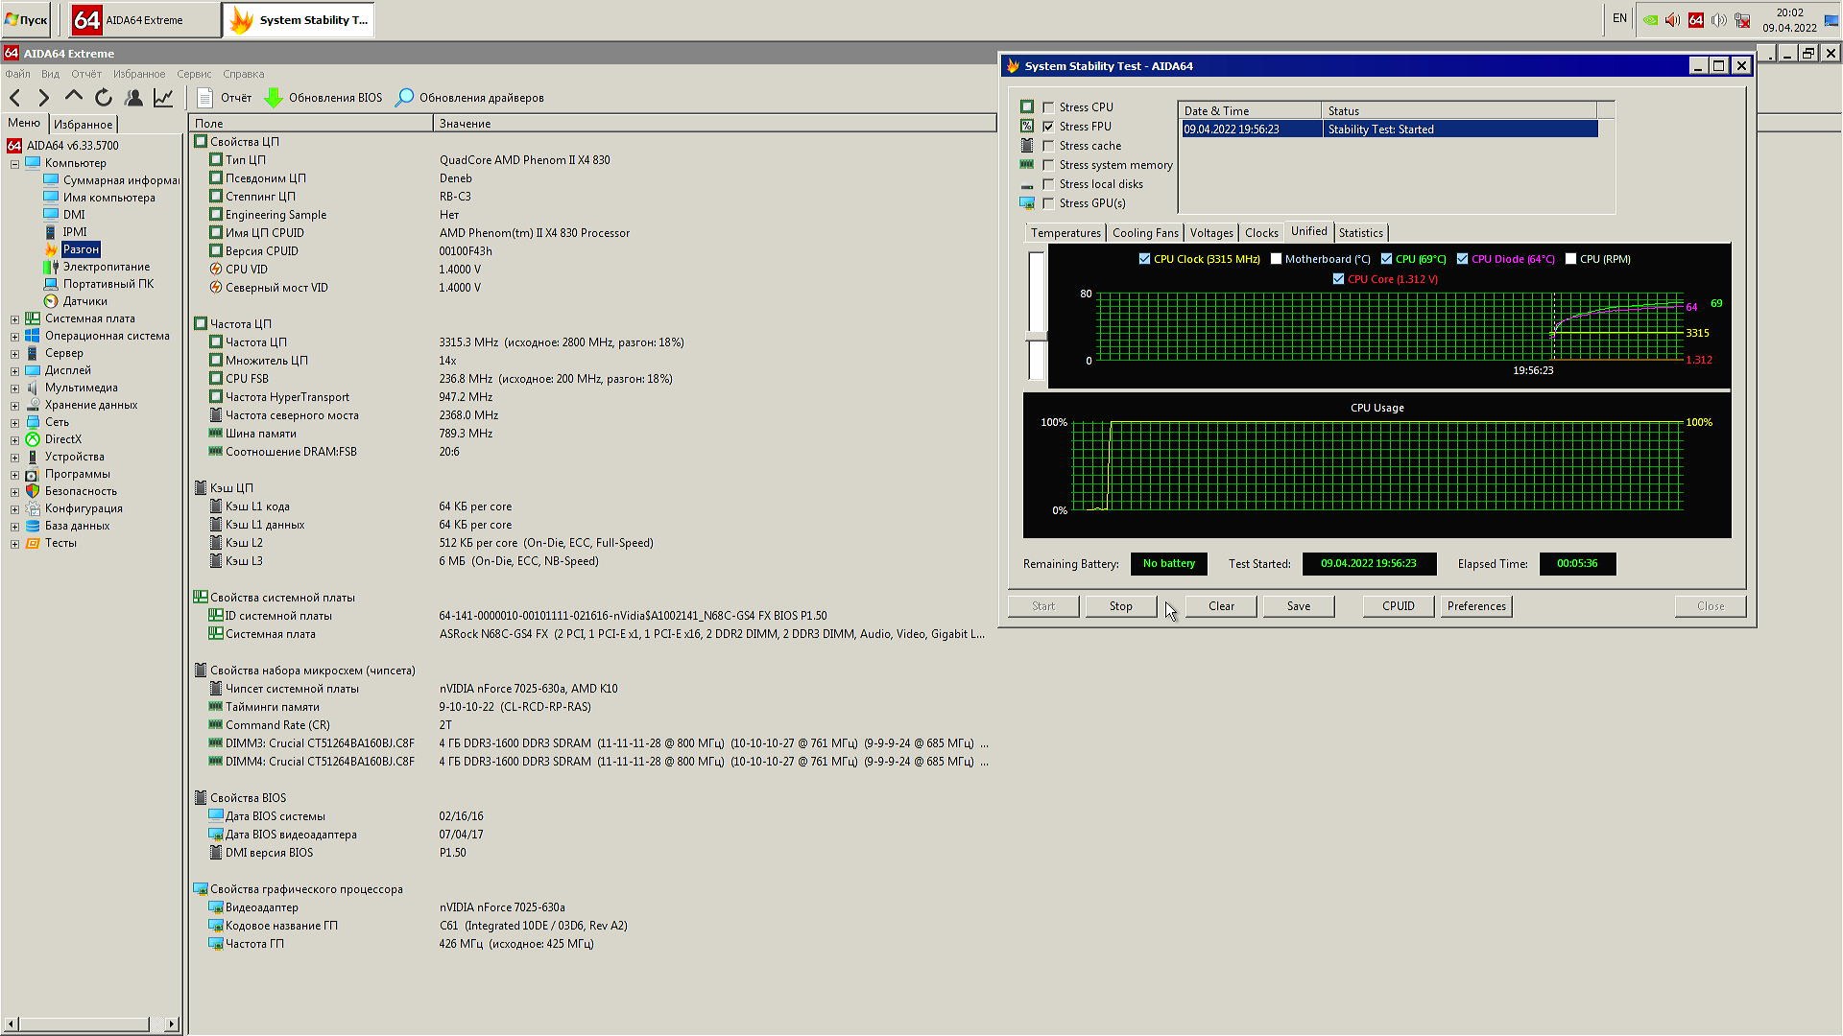Open BIOS updates green arrow icon
The image size is (1843, 1036).
click(x=274, y=98)
